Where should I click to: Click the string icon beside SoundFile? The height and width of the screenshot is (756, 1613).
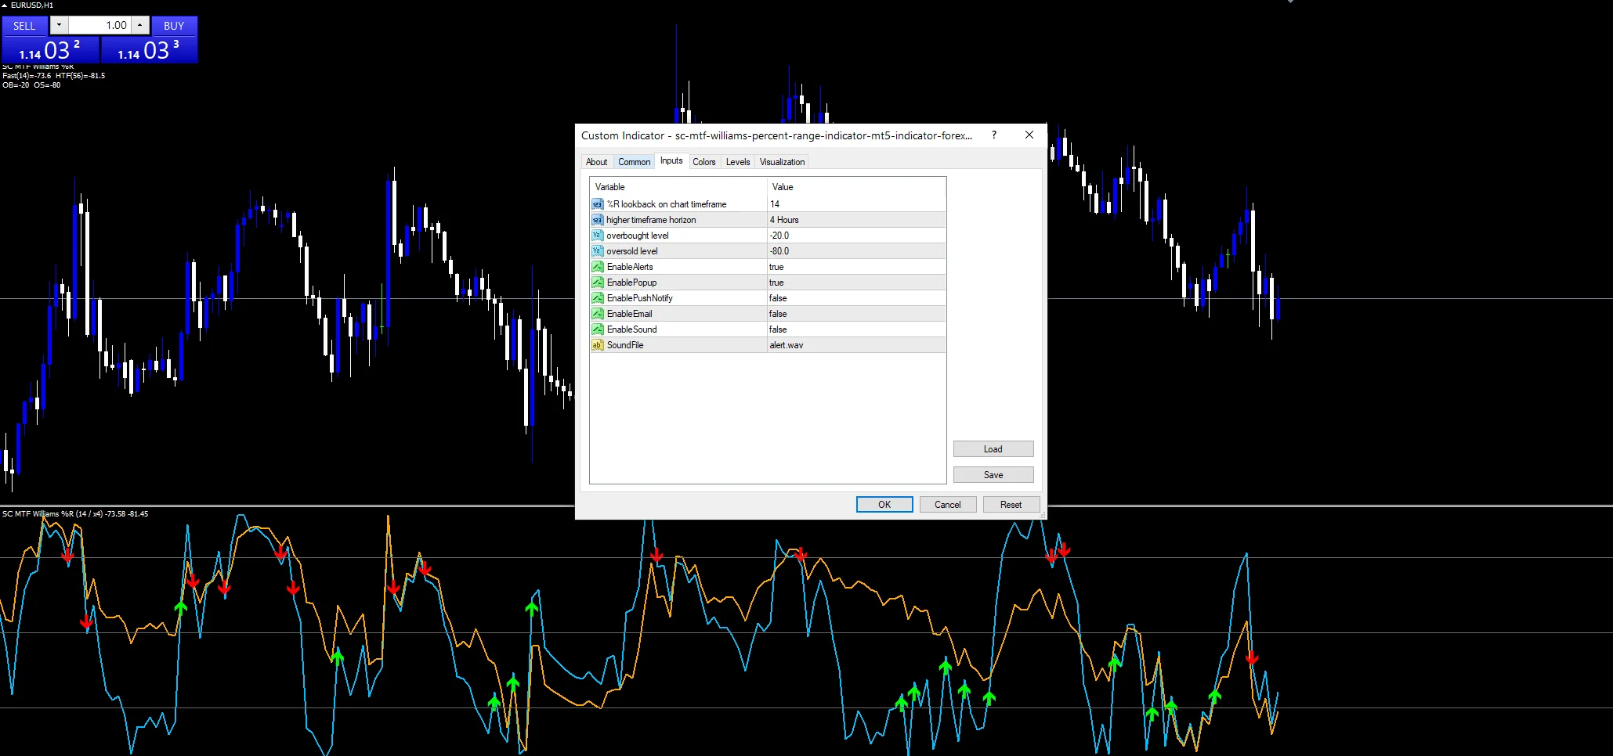click(597, 345)
